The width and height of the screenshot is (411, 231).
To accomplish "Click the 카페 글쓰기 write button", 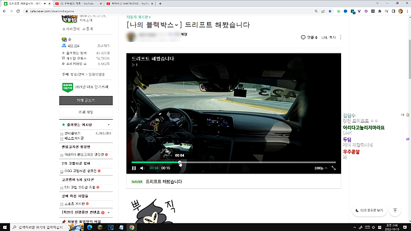I will click(86, 101).
